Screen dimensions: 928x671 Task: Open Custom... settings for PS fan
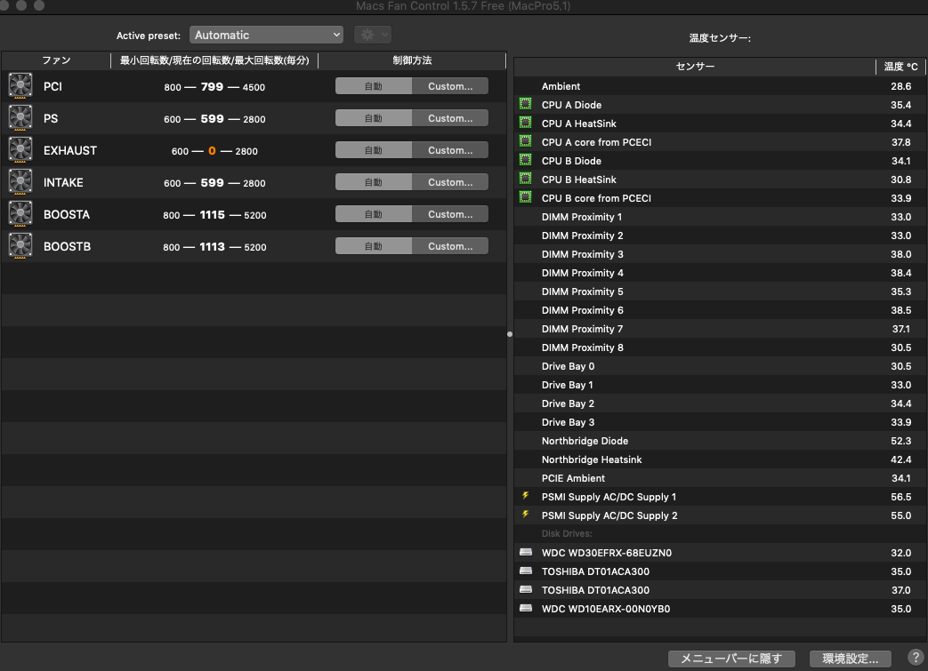point(450,118)
